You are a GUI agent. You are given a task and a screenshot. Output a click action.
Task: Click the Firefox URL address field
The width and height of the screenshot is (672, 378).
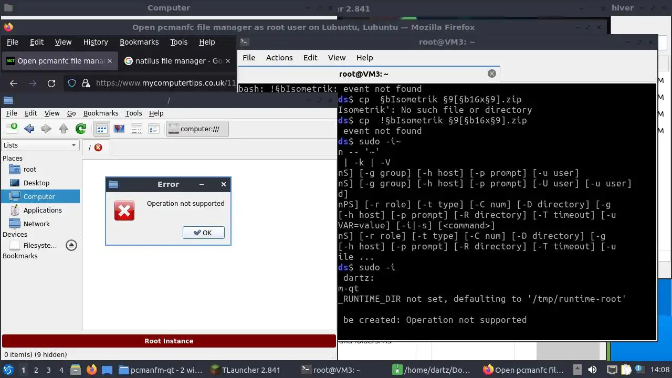[166, 83]
